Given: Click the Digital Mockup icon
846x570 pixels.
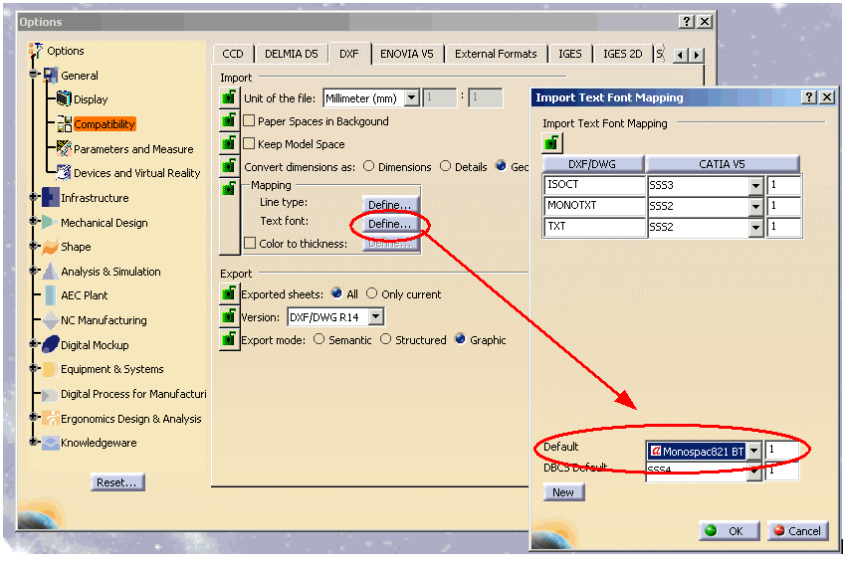Looking at the screenshot, I should 50,344.
